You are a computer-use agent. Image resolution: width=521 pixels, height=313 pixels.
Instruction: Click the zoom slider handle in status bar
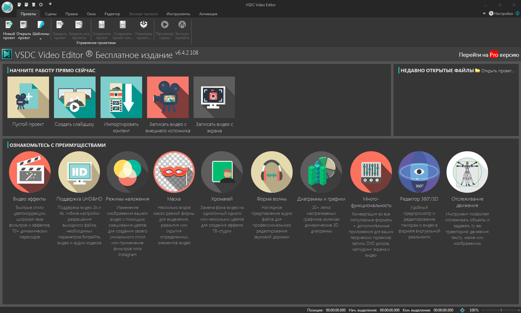coord(501,310)
